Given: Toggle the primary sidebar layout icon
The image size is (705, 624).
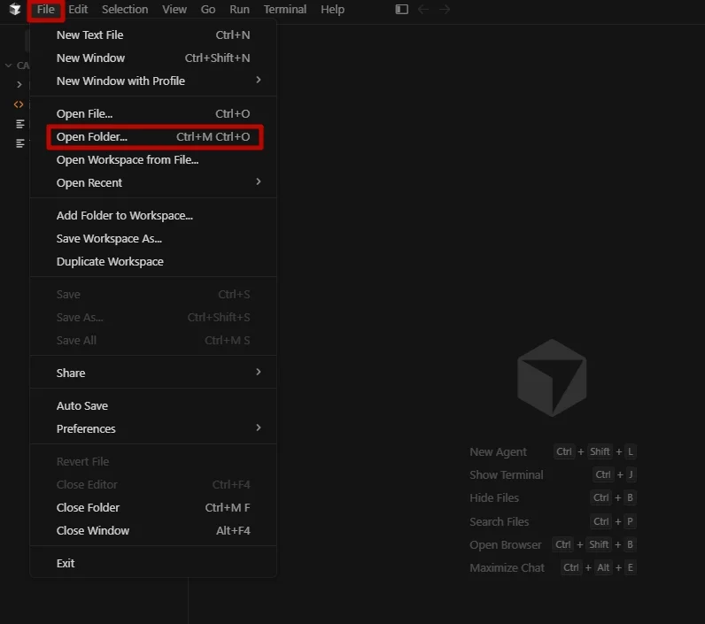Looking at the screenshot, I should pos(401,9).
